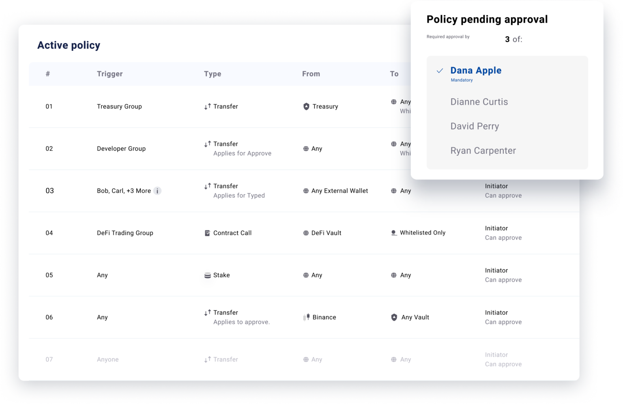Select the Whitelisted Only user icon
This screenshot has width=623, height=404.
point(394,232)
